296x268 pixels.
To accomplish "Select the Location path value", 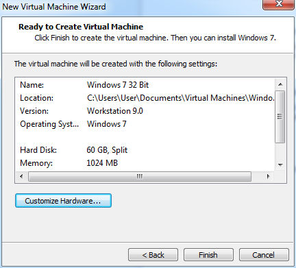I will pyautogui.click(x=181, y=98).
